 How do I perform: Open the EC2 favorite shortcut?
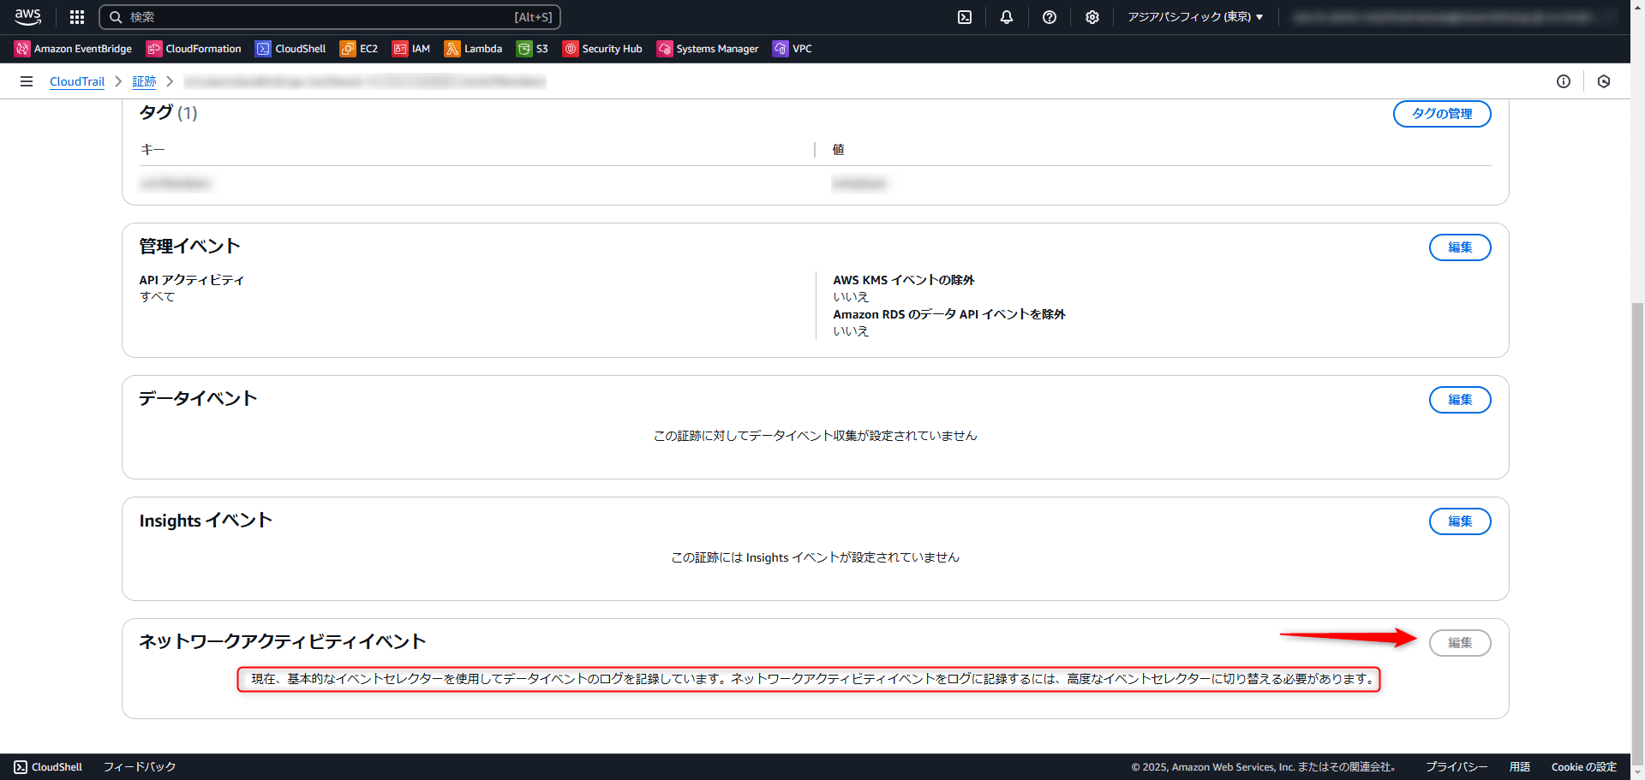click(x=359, y=49)
